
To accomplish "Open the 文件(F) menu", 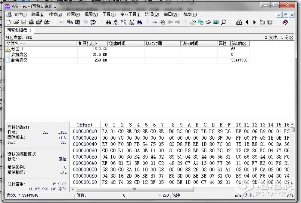I will click(20, 14).
